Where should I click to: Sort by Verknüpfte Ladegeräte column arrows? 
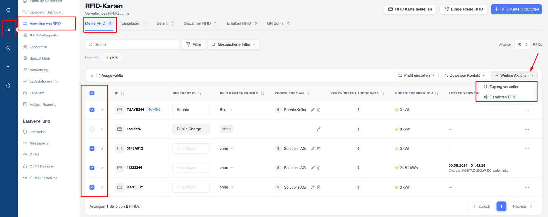(x=383, y=94)
